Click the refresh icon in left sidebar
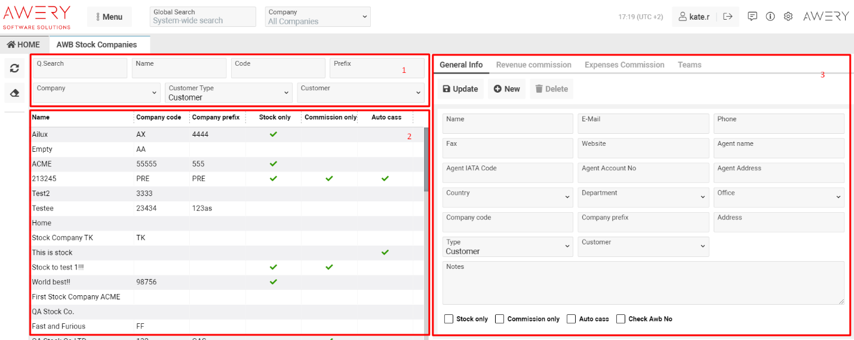854x340 pixels. click(14, 69)
